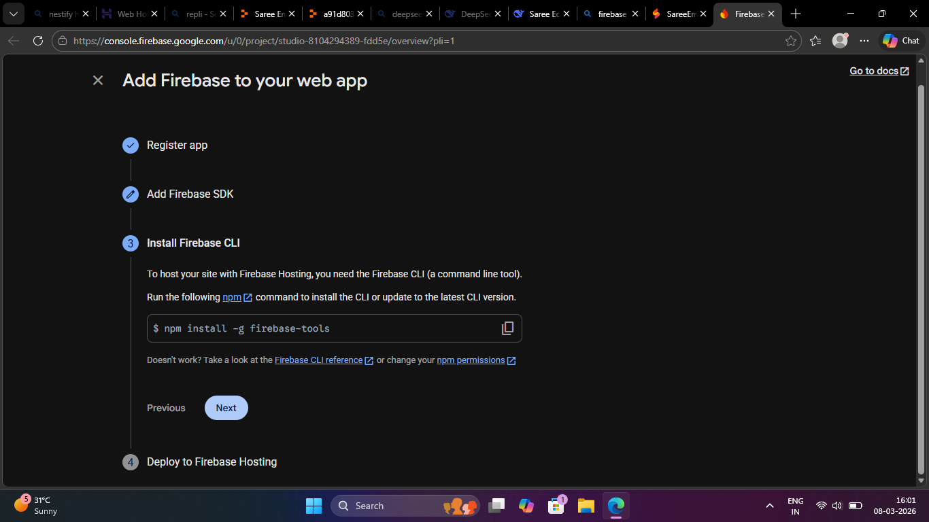
Task: Close the Add Firebase setup dialog
Action: point(98,80)
